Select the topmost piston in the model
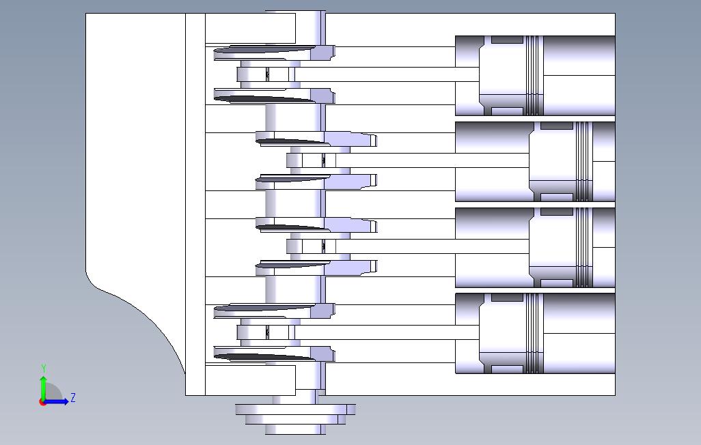701x445 pixels. [512, 76]
